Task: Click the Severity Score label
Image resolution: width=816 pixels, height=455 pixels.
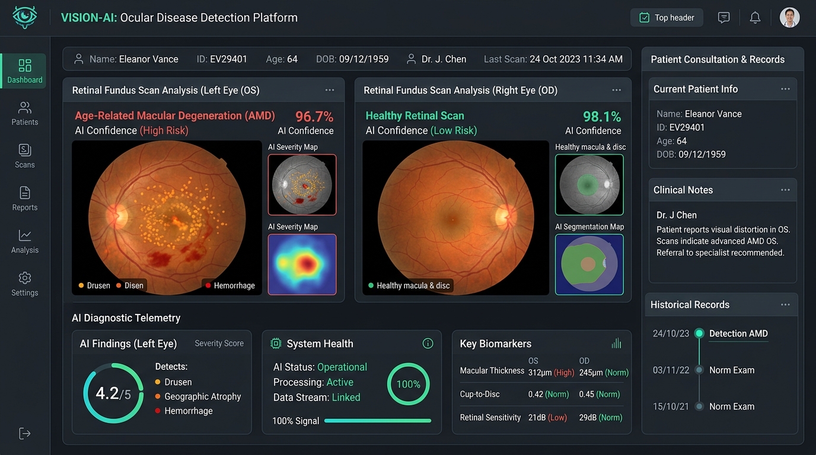Action: [219, 343]
